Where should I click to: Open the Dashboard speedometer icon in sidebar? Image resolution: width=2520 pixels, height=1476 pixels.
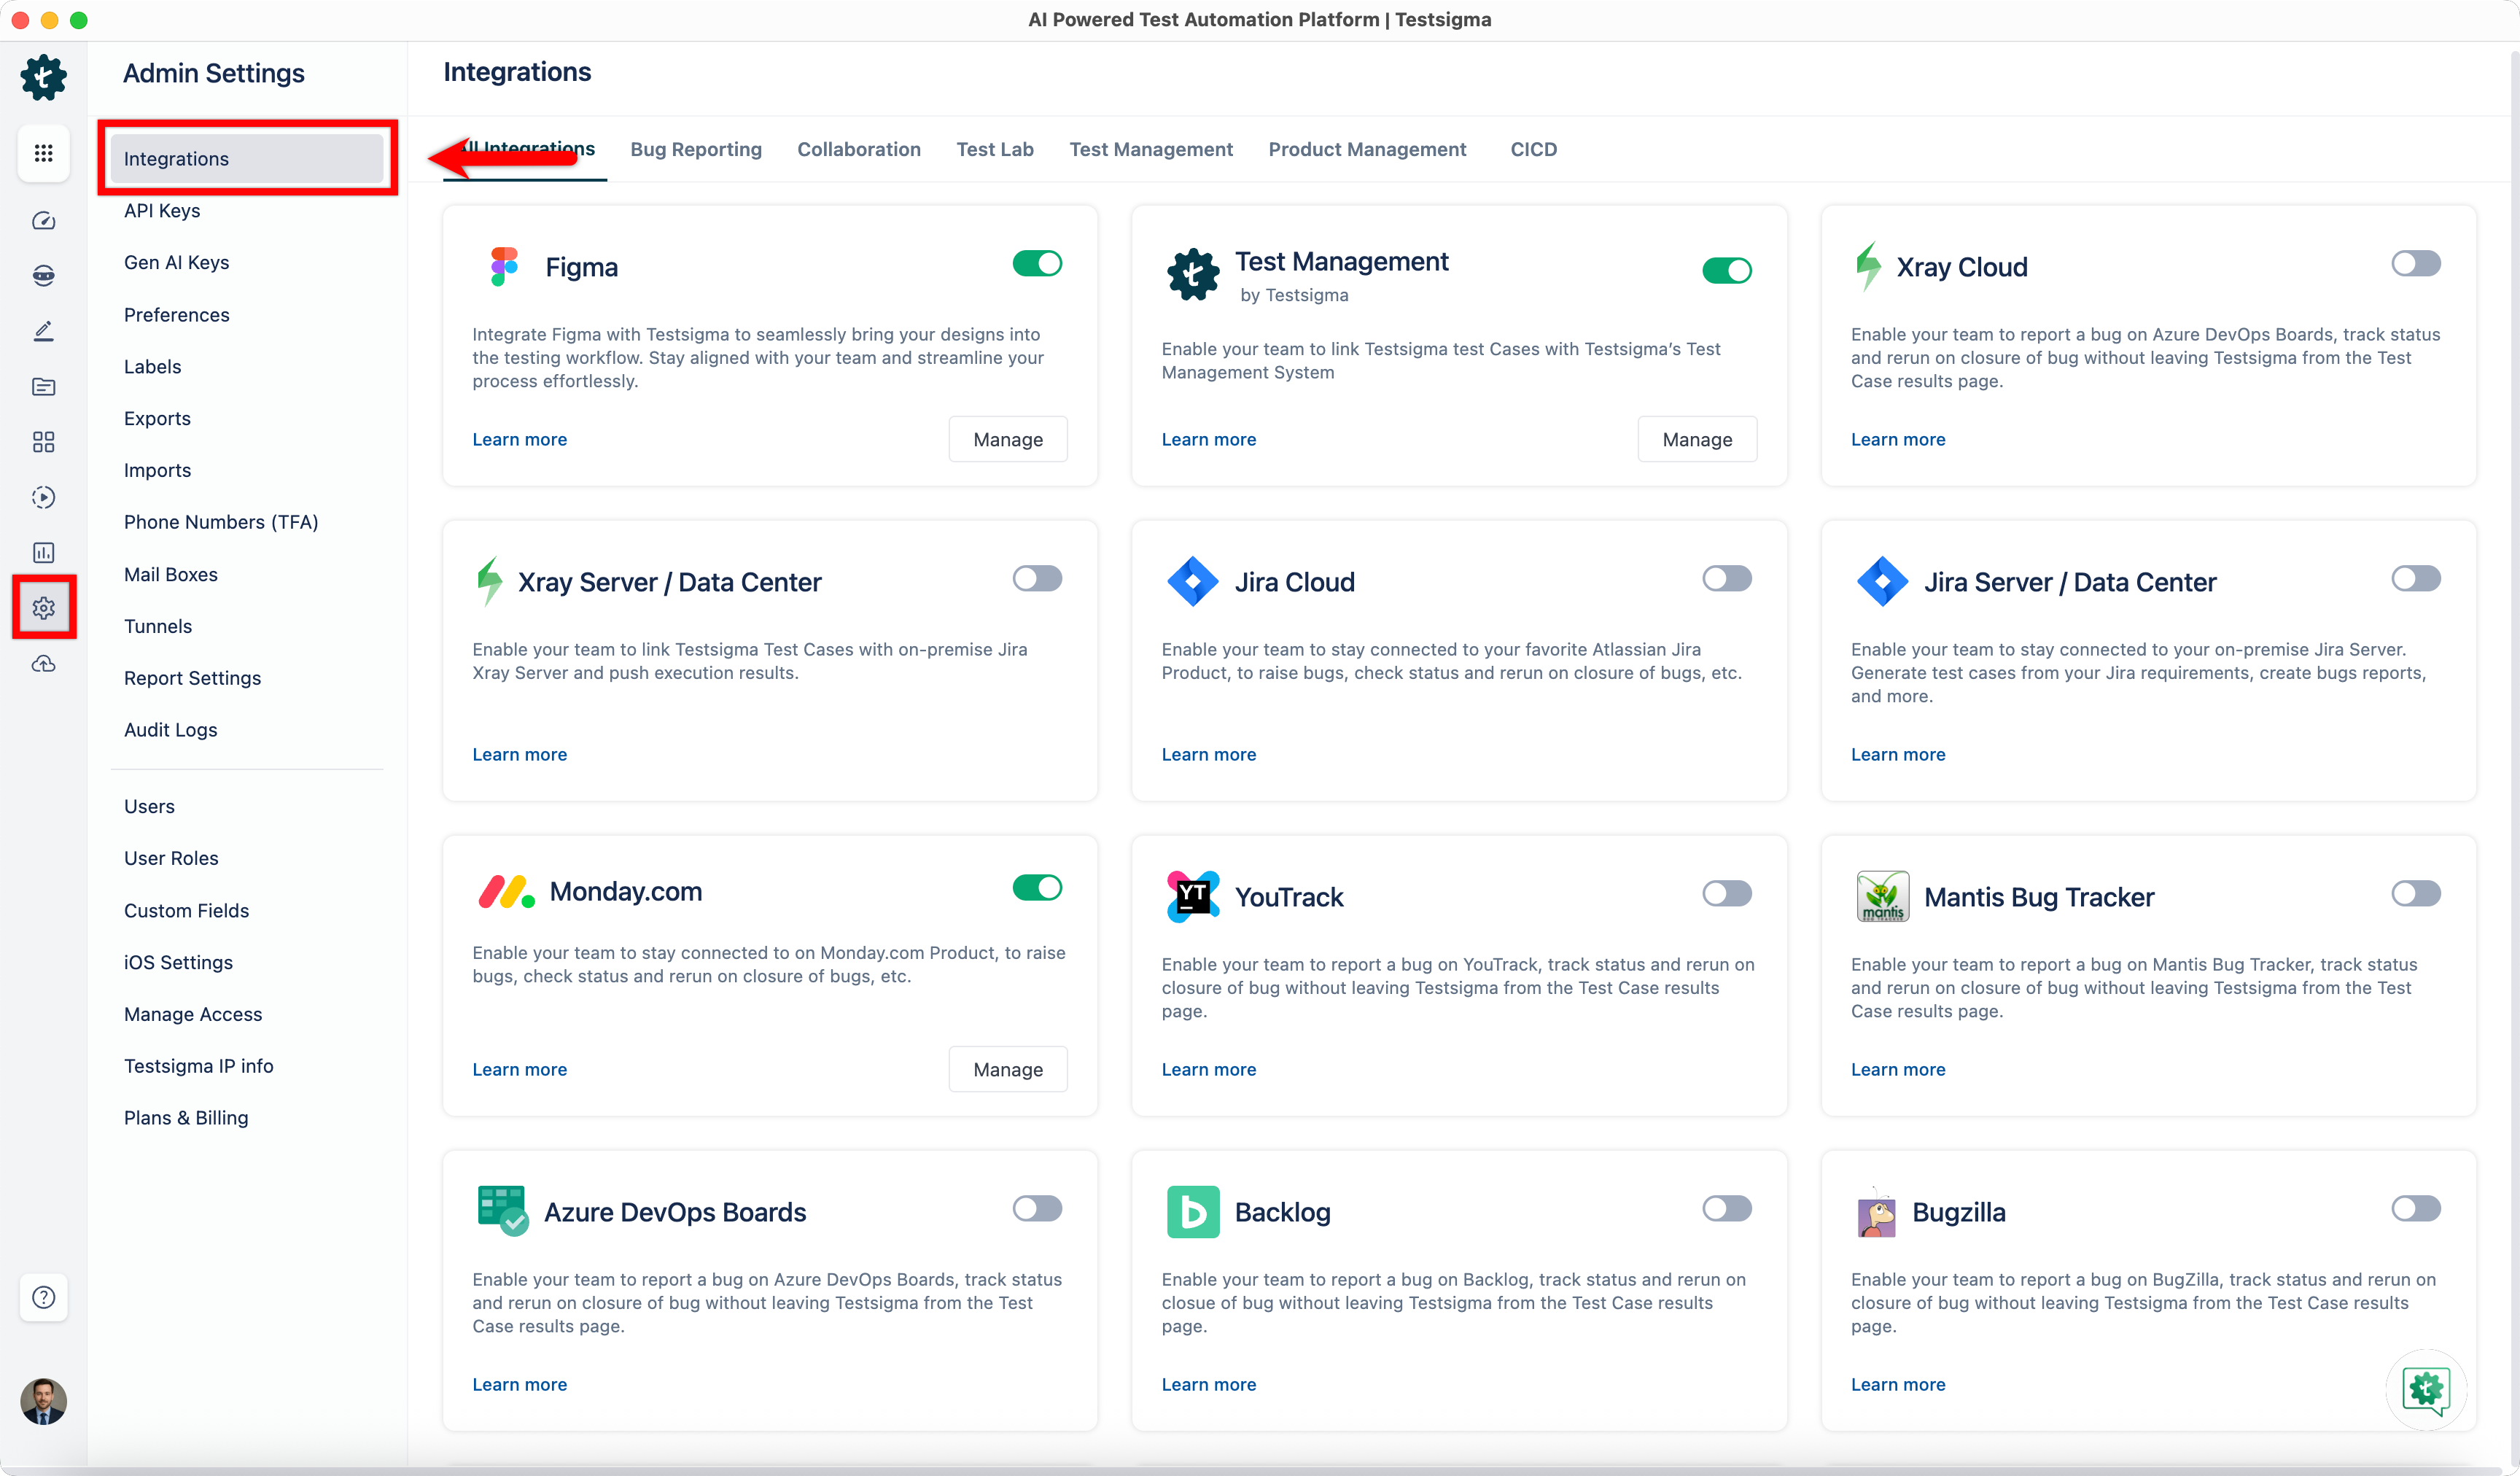click(x=43, y=221)
